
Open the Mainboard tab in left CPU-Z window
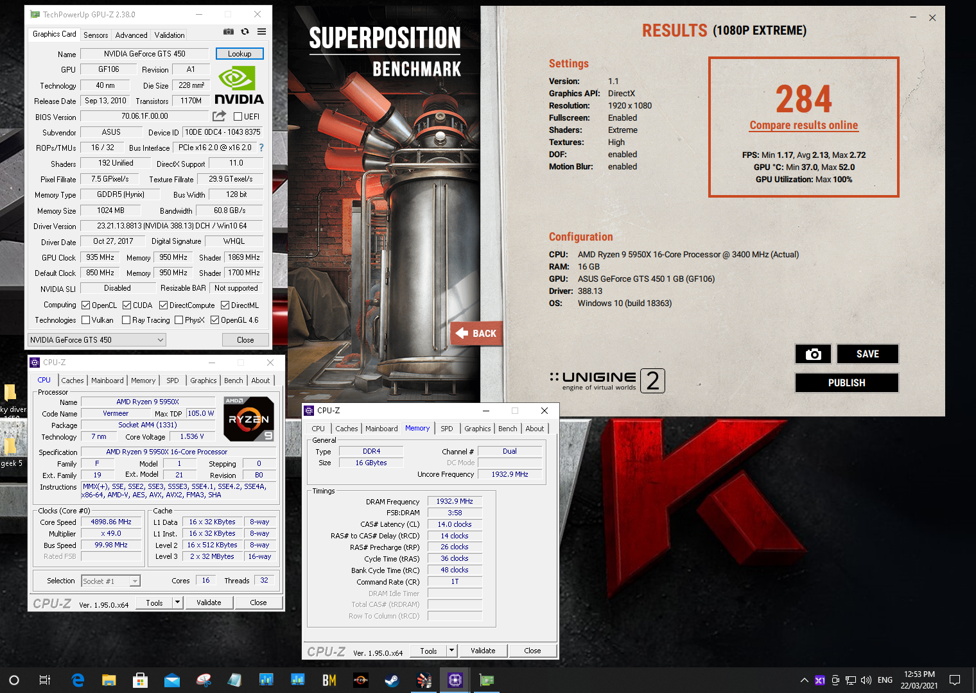click(x=107, y=381)
